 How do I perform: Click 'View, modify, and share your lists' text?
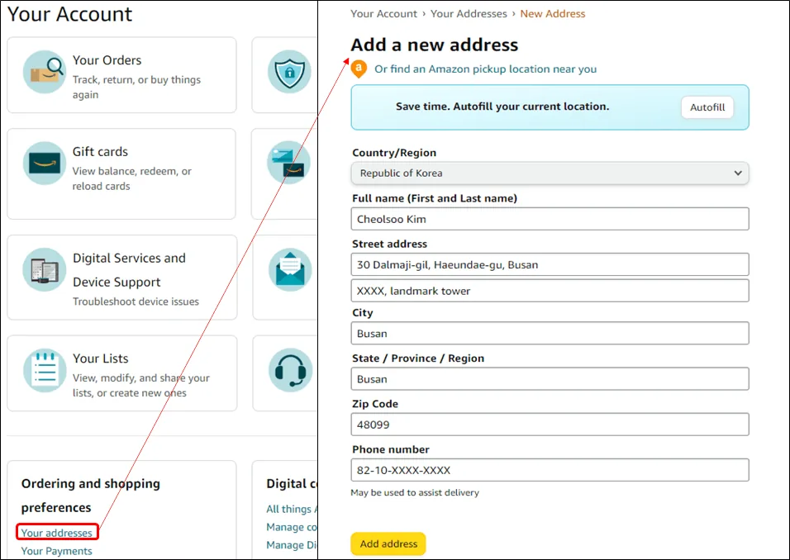tap(141, 385)
